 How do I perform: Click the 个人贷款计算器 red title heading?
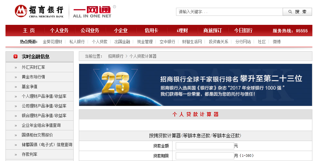click(x=196, y=115)
